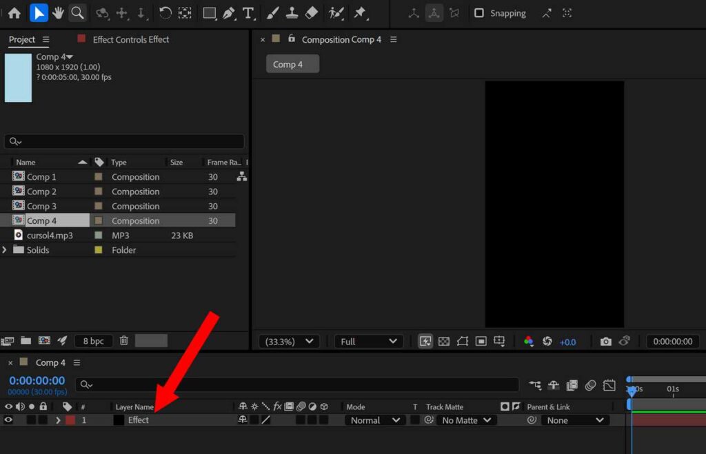Reset exposure icon

click(547, 342)
